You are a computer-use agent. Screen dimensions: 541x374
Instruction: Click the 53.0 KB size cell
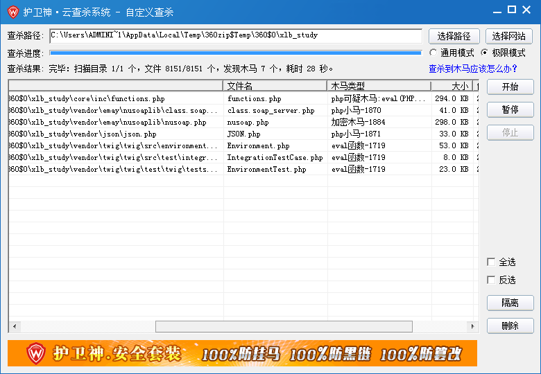tap(452, 145)
